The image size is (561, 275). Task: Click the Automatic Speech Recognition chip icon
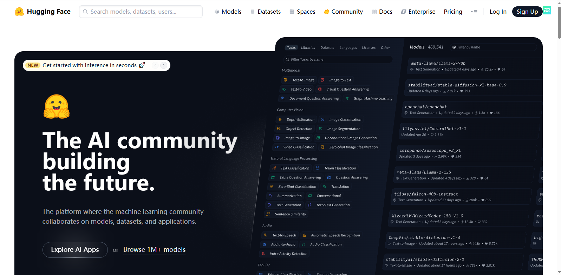click(x=304, y=235)
